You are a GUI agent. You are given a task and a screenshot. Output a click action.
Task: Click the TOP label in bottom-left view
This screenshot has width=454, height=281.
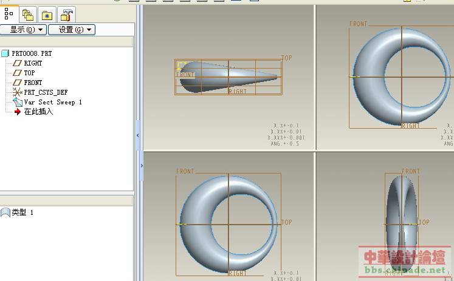(x=287, y=222)
